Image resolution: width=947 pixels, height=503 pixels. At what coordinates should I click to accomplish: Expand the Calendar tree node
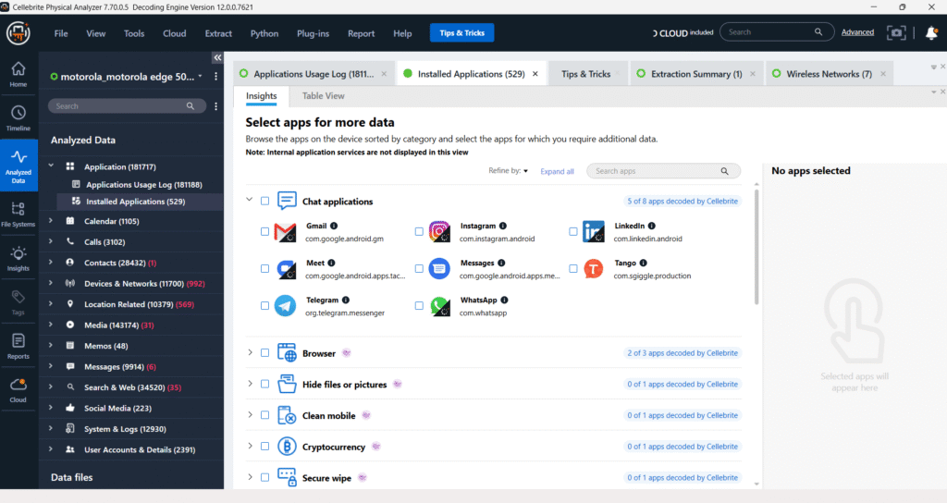click(x=51, y=221)
